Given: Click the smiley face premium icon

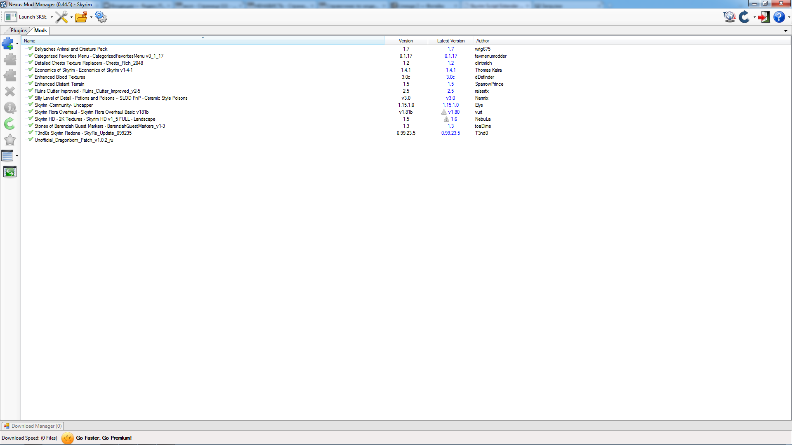Looking at the screenshot, I should pos(68,438).
